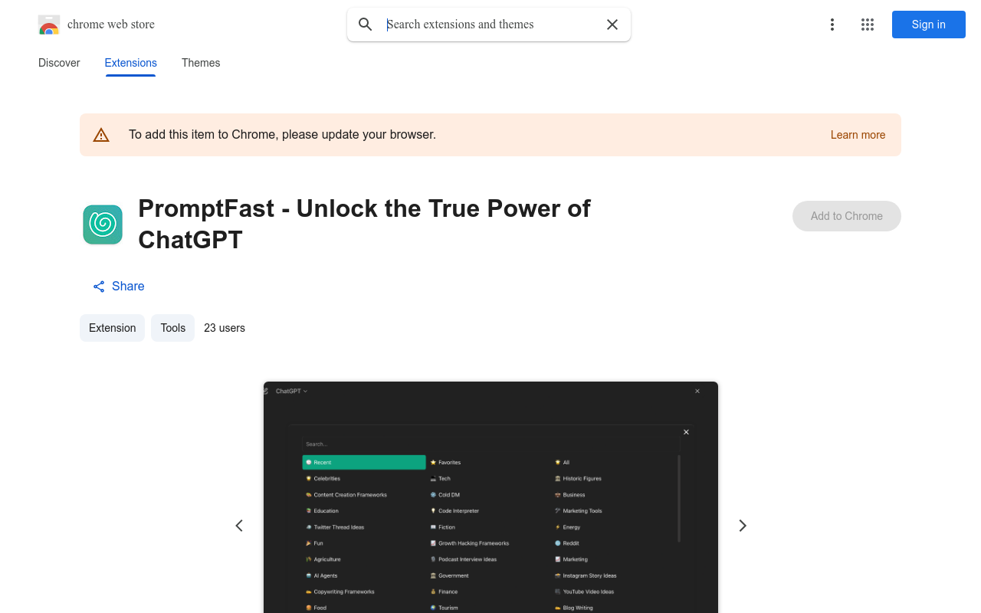Open the Themes tab
Image resolution: width=981 pixels, height=613 pixels.
(x=201, y=63)
